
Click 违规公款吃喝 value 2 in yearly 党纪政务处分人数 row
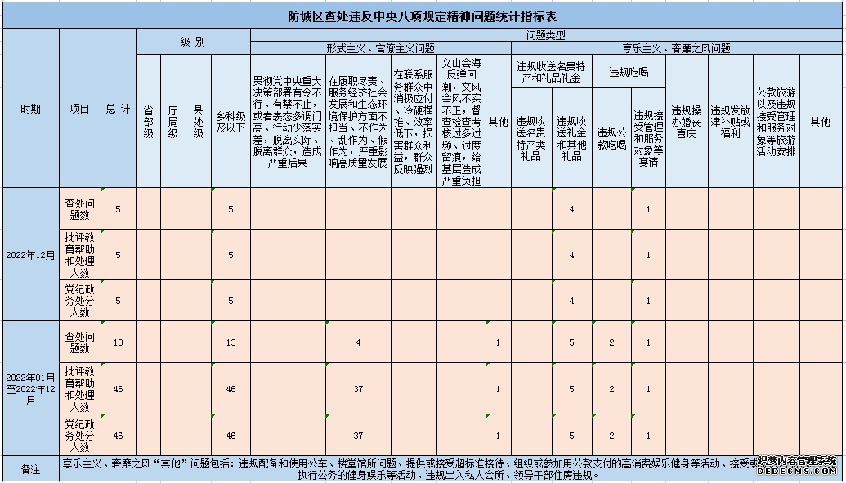tap(612, 435)
